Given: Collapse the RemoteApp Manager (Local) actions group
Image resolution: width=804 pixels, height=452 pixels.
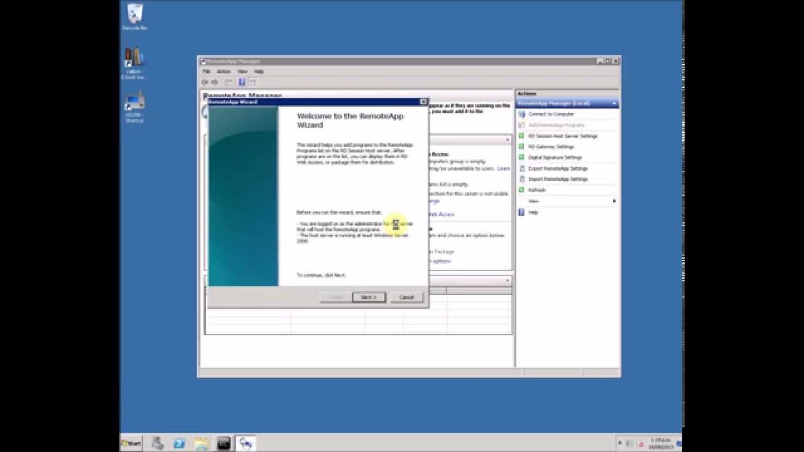Looking at the screenshot, I should pos(614,103).
